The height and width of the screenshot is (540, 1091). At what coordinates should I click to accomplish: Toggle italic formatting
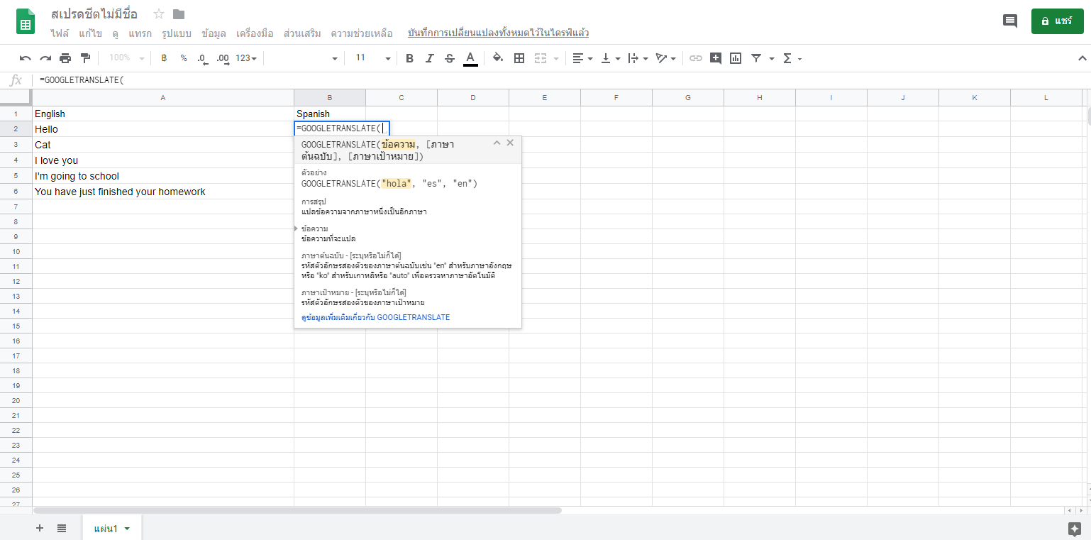point(429,58)
